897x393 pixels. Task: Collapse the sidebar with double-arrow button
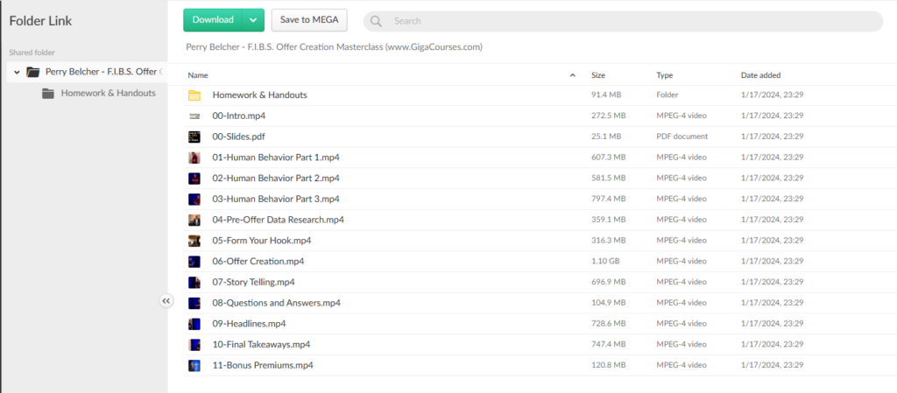(x=166, y=300)
